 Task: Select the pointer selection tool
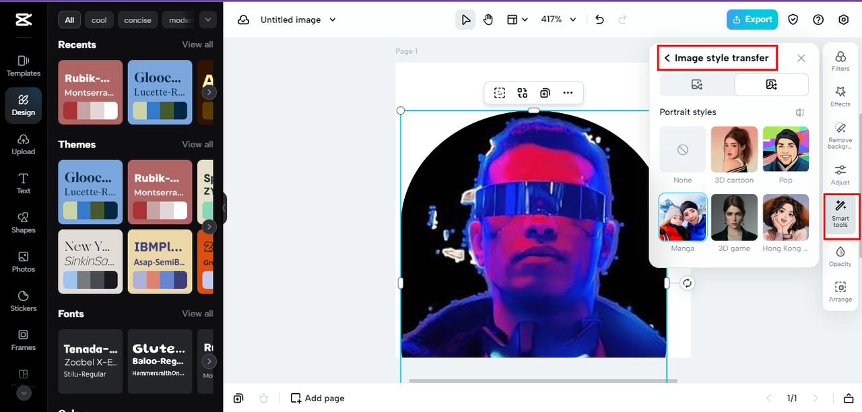(465, 20)
